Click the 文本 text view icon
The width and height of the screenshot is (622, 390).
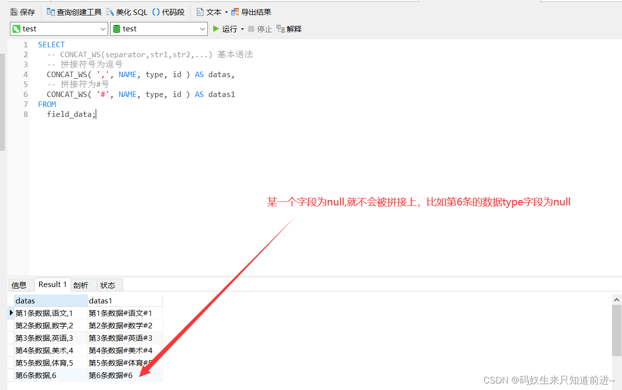click(x=201, y=12)
